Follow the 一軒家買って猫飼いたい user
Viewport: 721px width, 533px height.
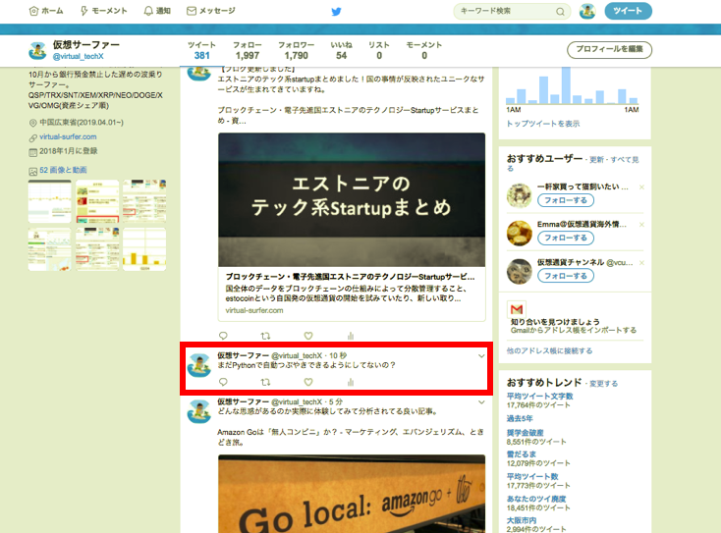(x=566, y=200)
